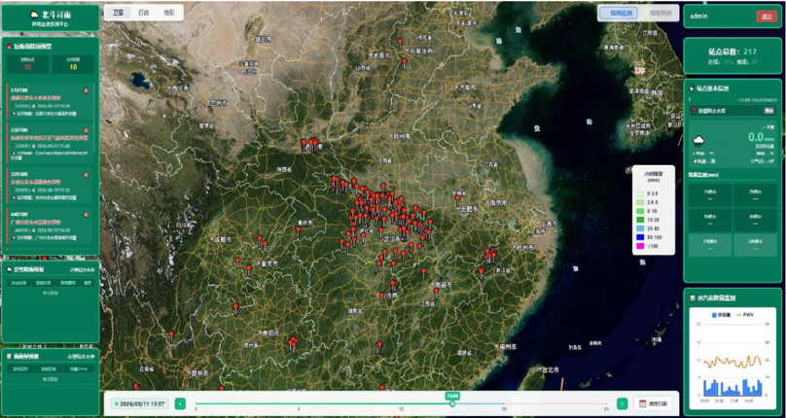786x418 pixels.
Task: Click the rain cloud weather icon
Action: pos(698,141)
